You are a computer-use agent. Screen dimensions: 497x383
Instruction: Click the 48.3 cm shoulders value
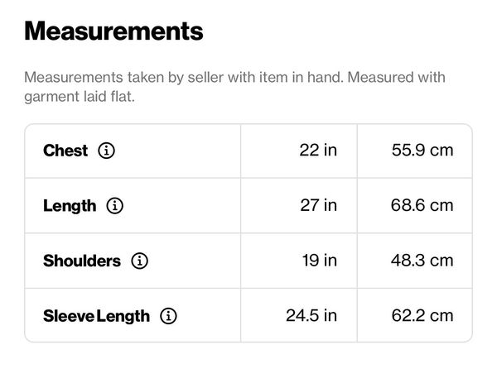click(x=422, y=261)
